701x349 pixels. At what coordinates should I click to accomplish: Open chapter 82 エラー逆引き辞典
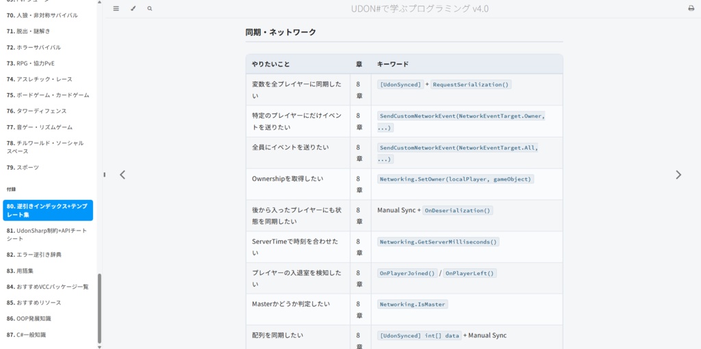(x=34, y=255)
